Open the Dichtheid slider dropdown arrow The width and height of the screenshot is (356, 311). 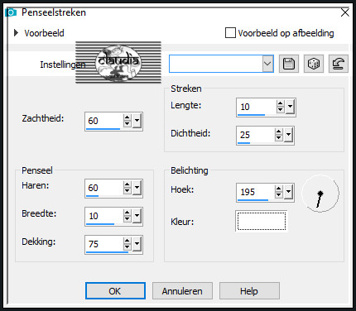click(288, 135)
